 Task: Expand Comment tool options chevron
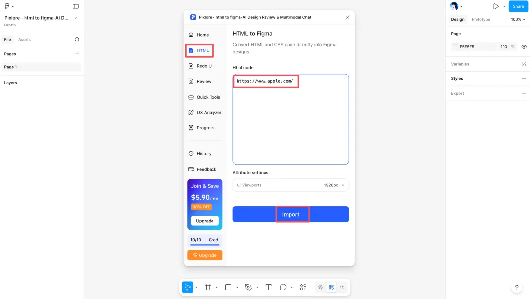[x=291, y=288]
